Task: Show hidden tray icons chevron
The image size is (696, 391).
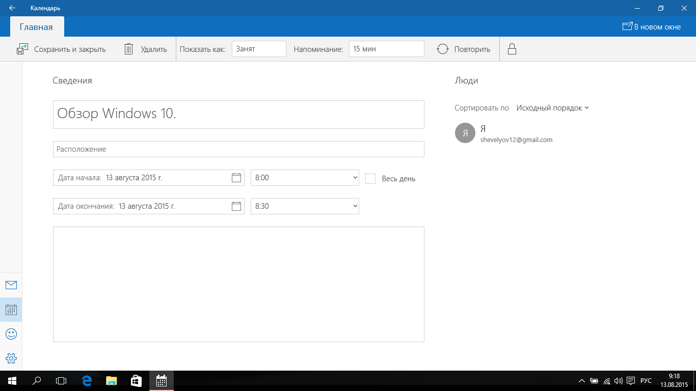Action: click(x=582, y=381)
